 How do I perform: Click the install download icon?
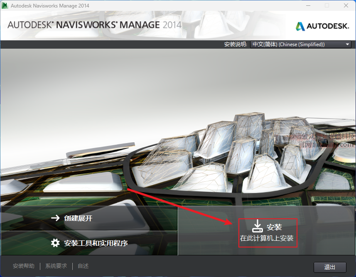click(257, 226)
